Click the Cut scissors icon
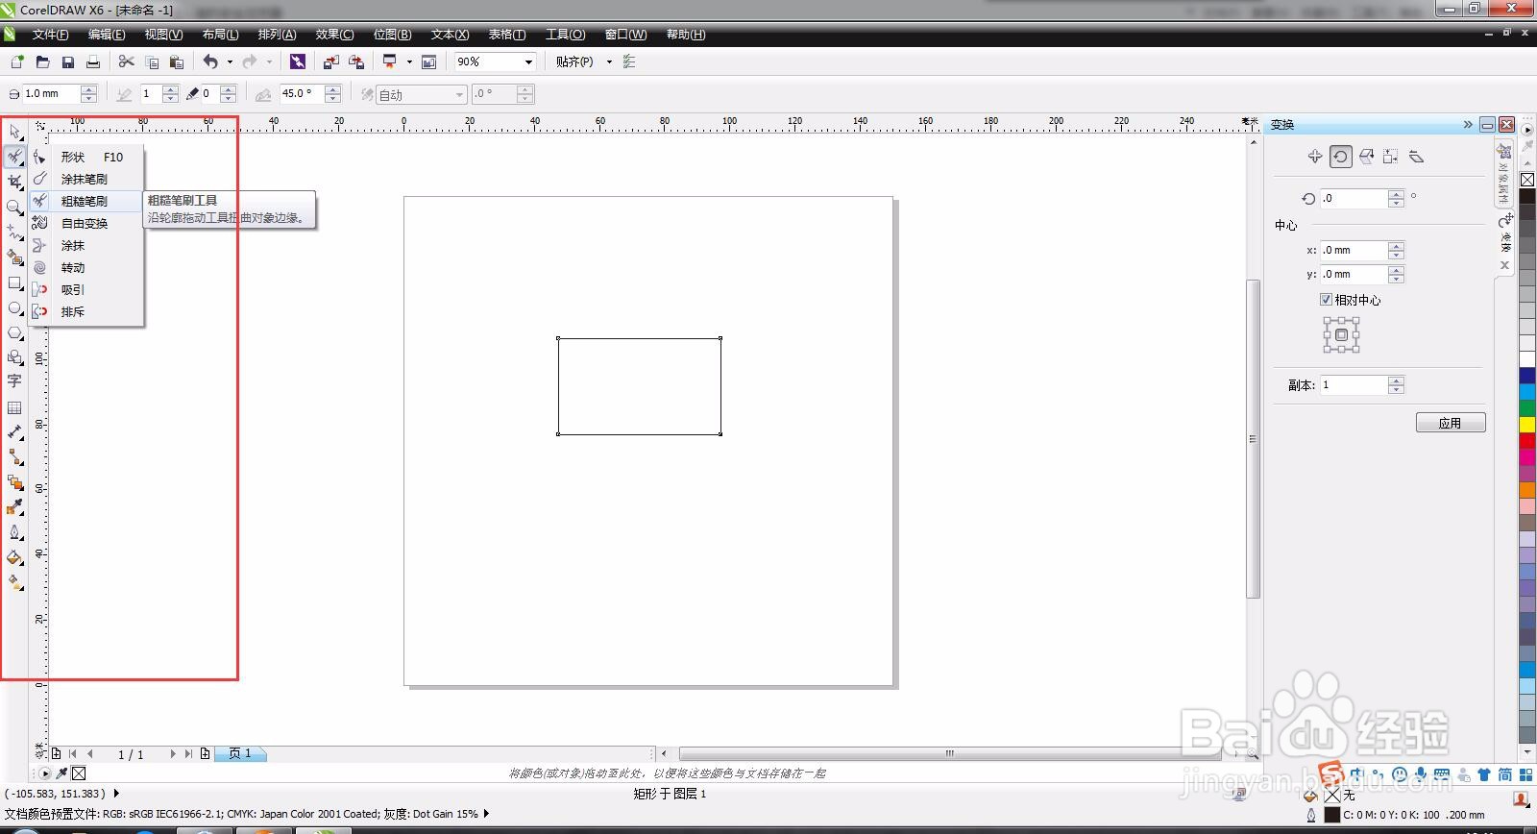This screenshot has width=1537, height=834. point(126,61)
